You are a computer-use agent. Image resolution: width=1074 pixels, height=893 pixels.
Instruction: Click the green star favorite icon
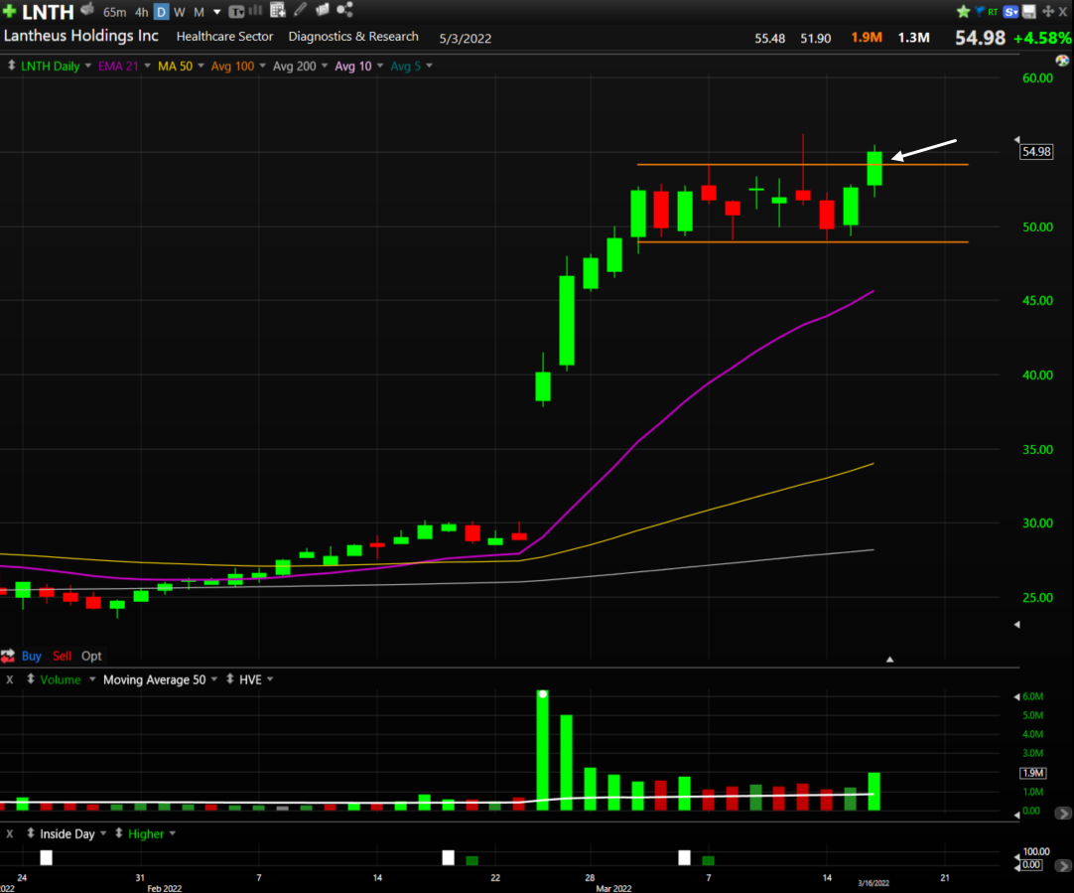click(963, 12)
